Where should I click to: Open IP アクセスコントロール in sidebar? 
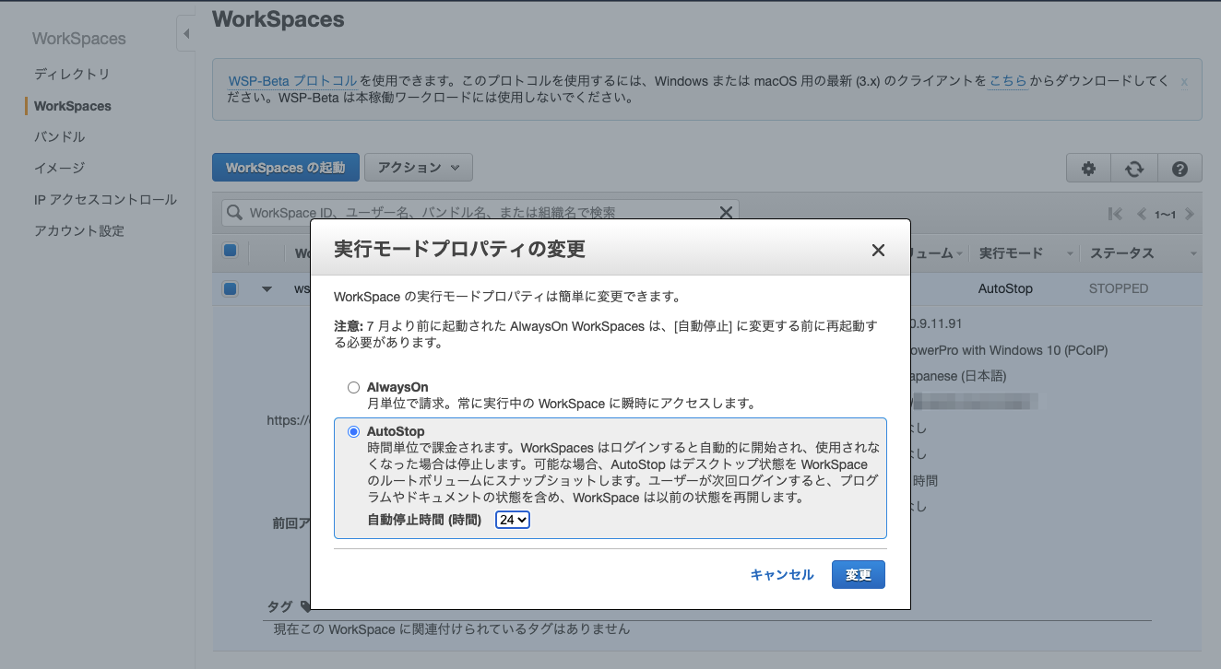click(x=105, y=200)
